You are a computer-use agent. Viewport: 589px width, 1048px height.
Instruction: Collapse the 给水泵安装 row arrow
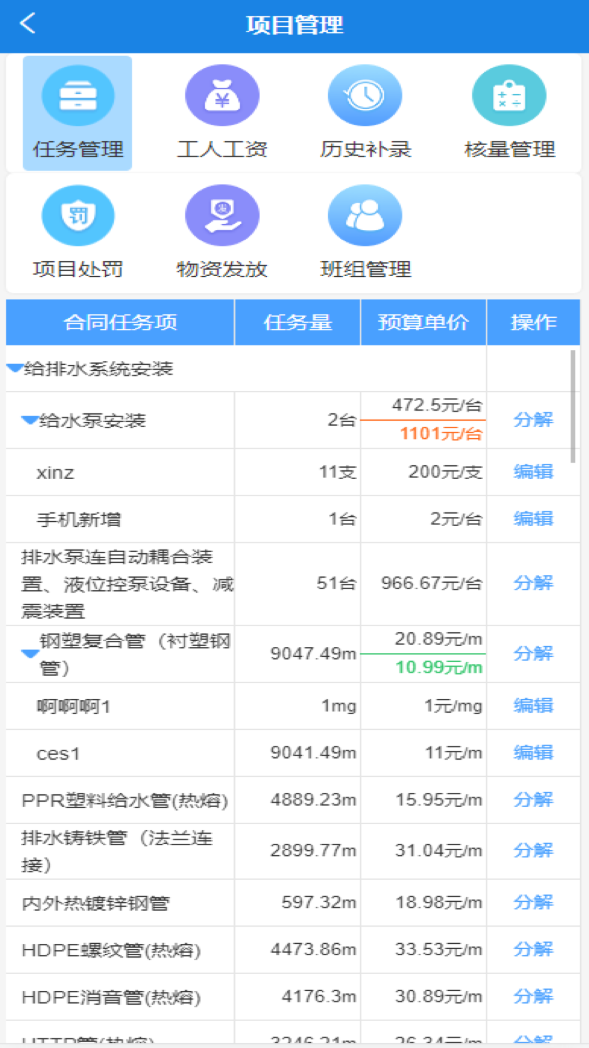tap(29, 420)
